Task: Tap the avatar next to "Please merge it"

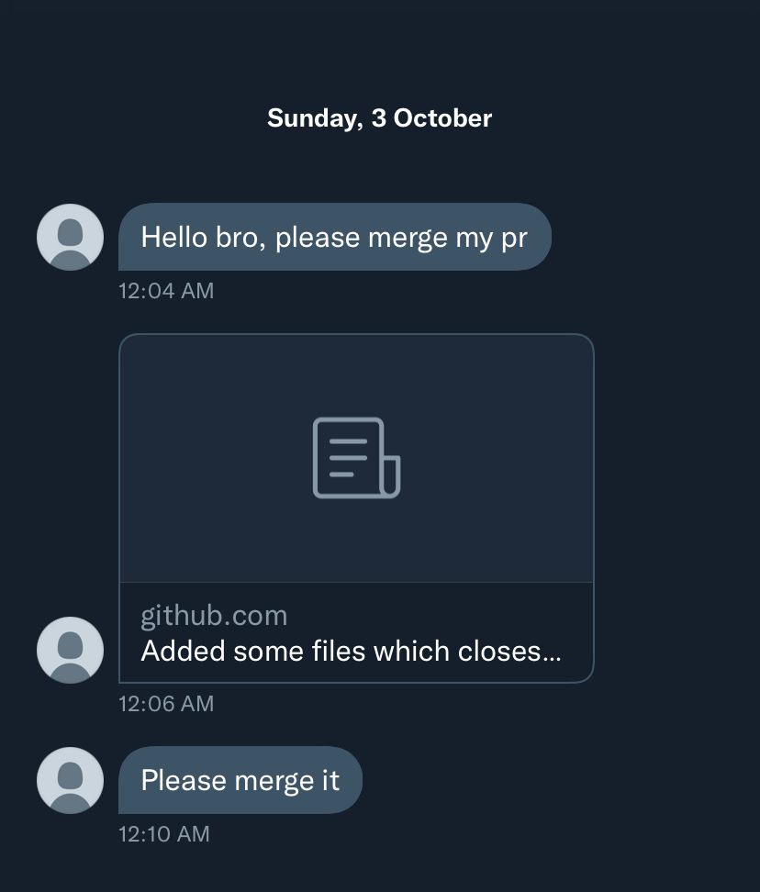Action: point(70,780)
